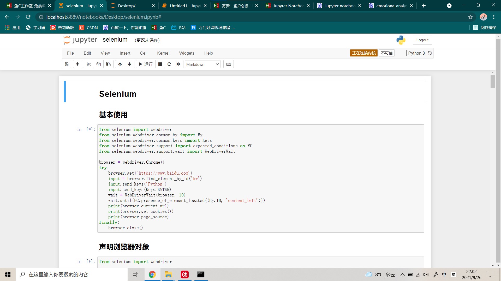The image size is (501, 281).
Task: Click the volume icon in system tray
Action: [426, 274]
